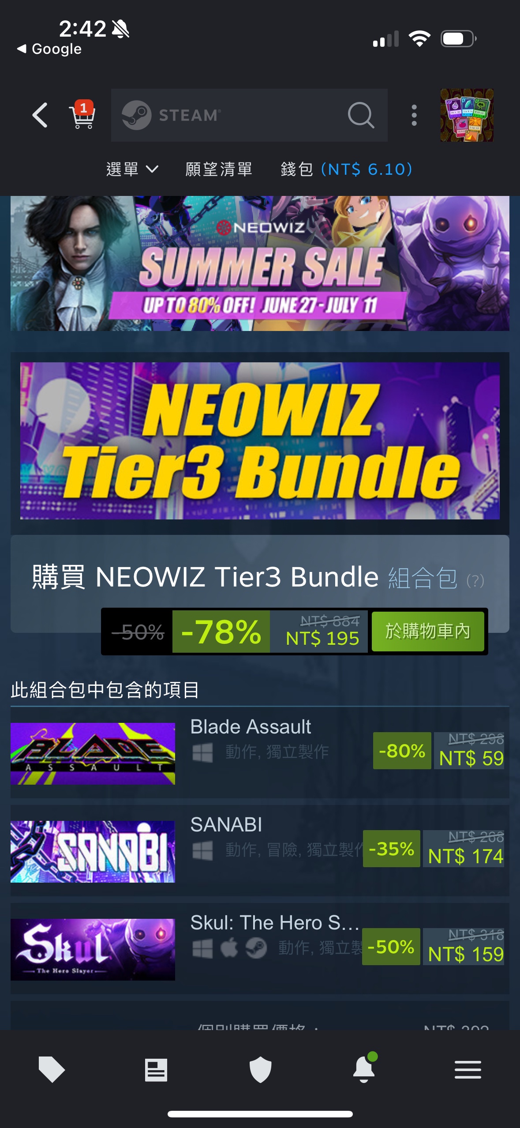Open the news page icon tab
520x1128 pixels.
point(156,1070)
